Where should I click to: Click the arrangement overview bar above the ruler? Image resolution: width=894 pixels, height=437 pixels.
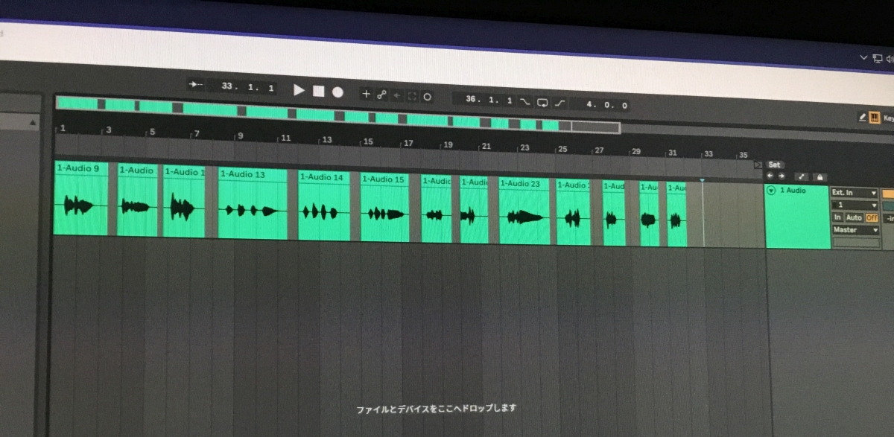coord(335,114)
